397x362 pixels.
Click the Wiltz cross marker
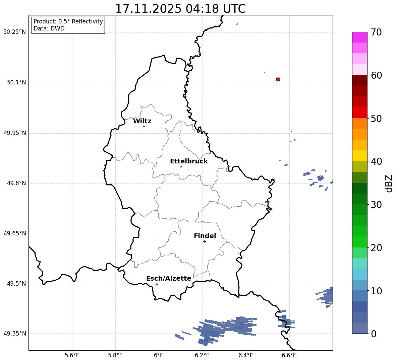pos(144,127)
